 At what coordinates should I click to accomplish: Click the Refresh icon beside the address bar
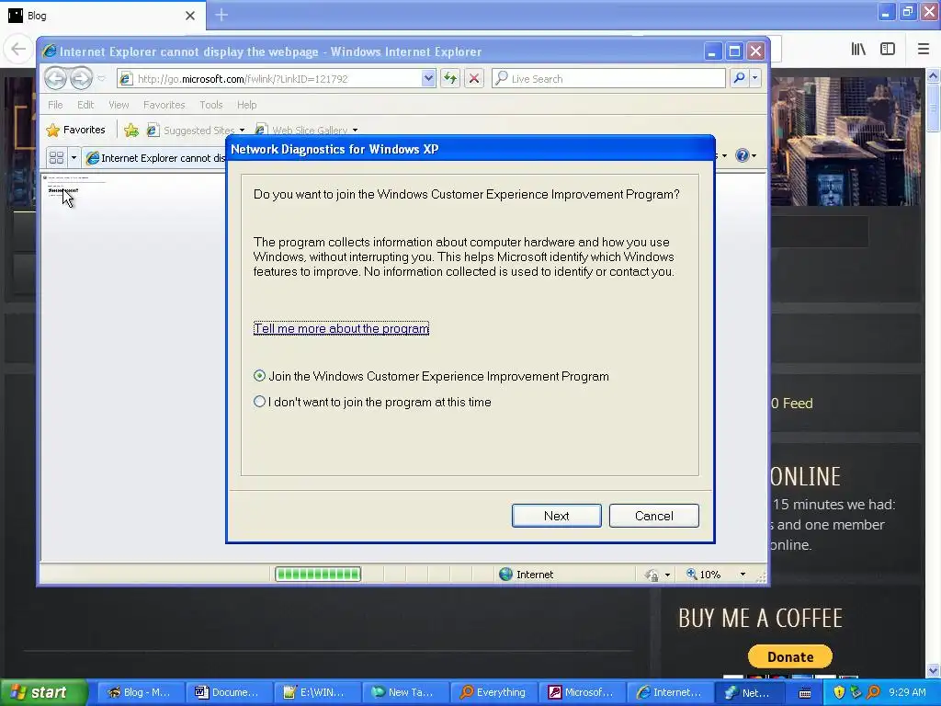pos(450,78)
